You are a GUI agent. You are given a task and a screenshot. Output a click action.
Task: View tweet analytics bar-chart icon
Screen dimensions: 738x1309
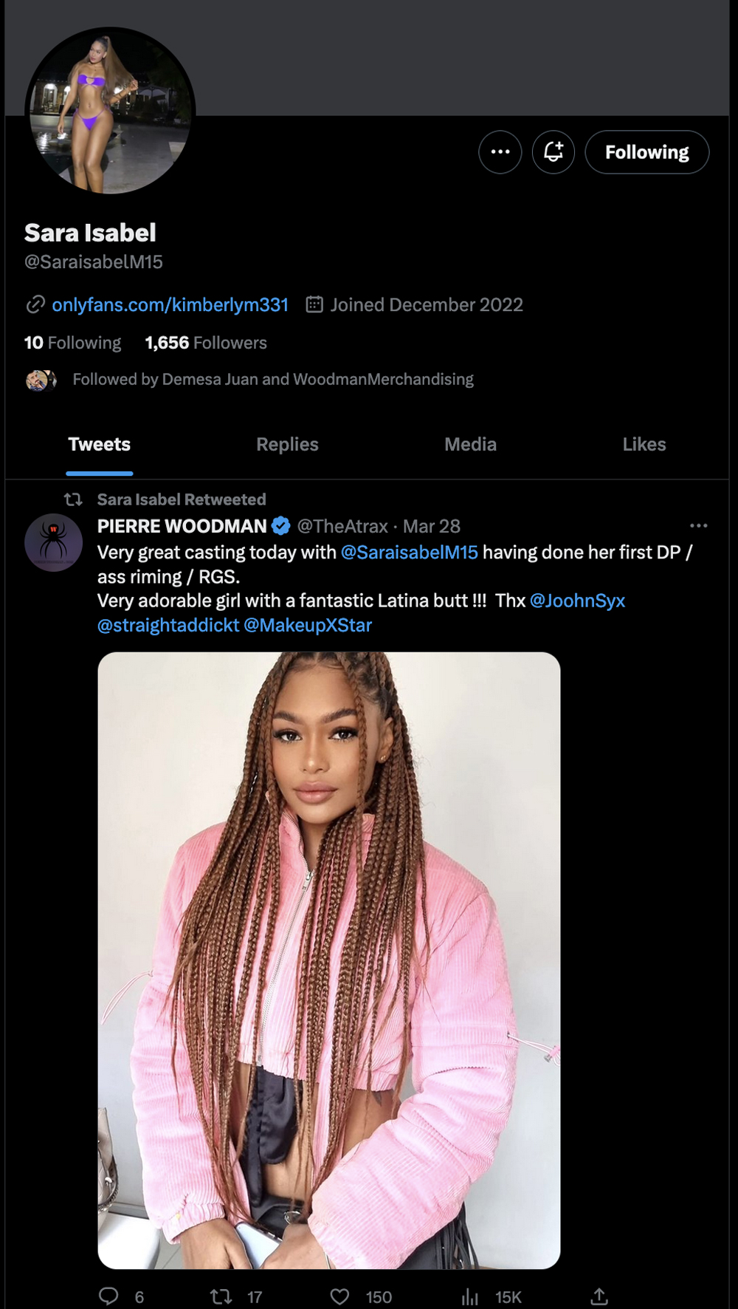point(470,1296)
